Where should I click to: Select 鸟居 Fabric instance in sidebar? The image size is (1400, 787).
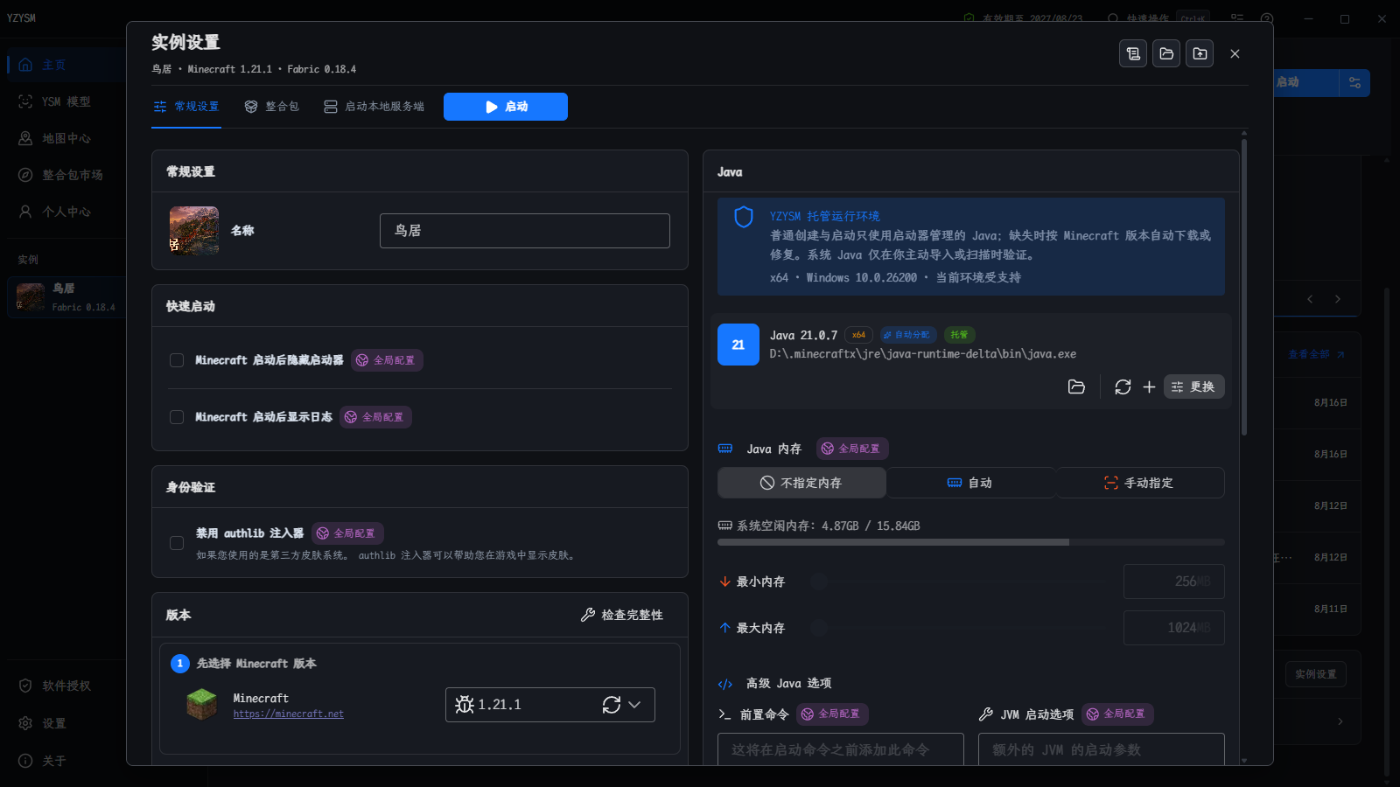[x=68, y=297]
